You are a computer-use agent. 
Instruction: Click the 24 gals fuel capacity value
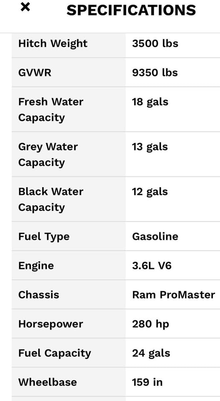pyautogui.click(x=151, y=353)
